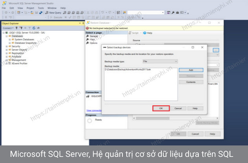248x163 pixels.
Task: Click the New Query toolbar button
Action: click(x=53, y=13)
